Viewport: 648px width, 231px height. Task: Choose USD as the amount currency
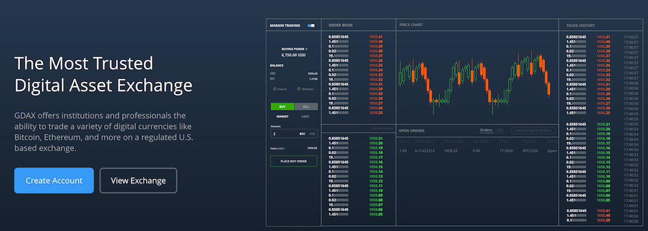pyautogui.click(x=312, y=133)
